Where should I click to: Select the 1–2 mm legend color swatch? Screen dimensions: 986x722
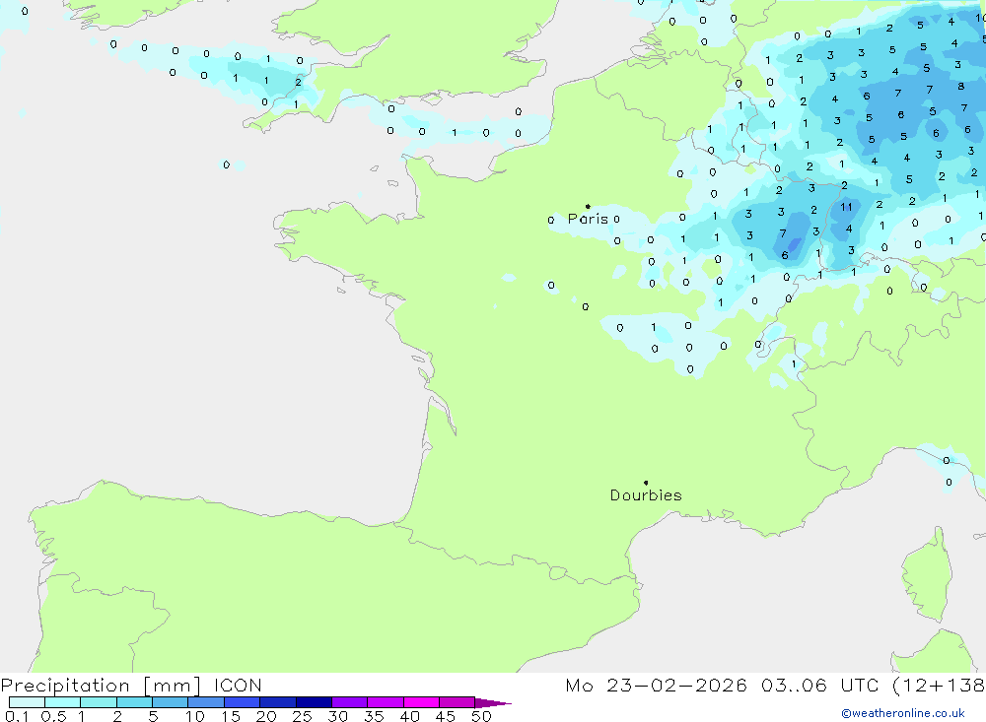click(x=99, y=702)
